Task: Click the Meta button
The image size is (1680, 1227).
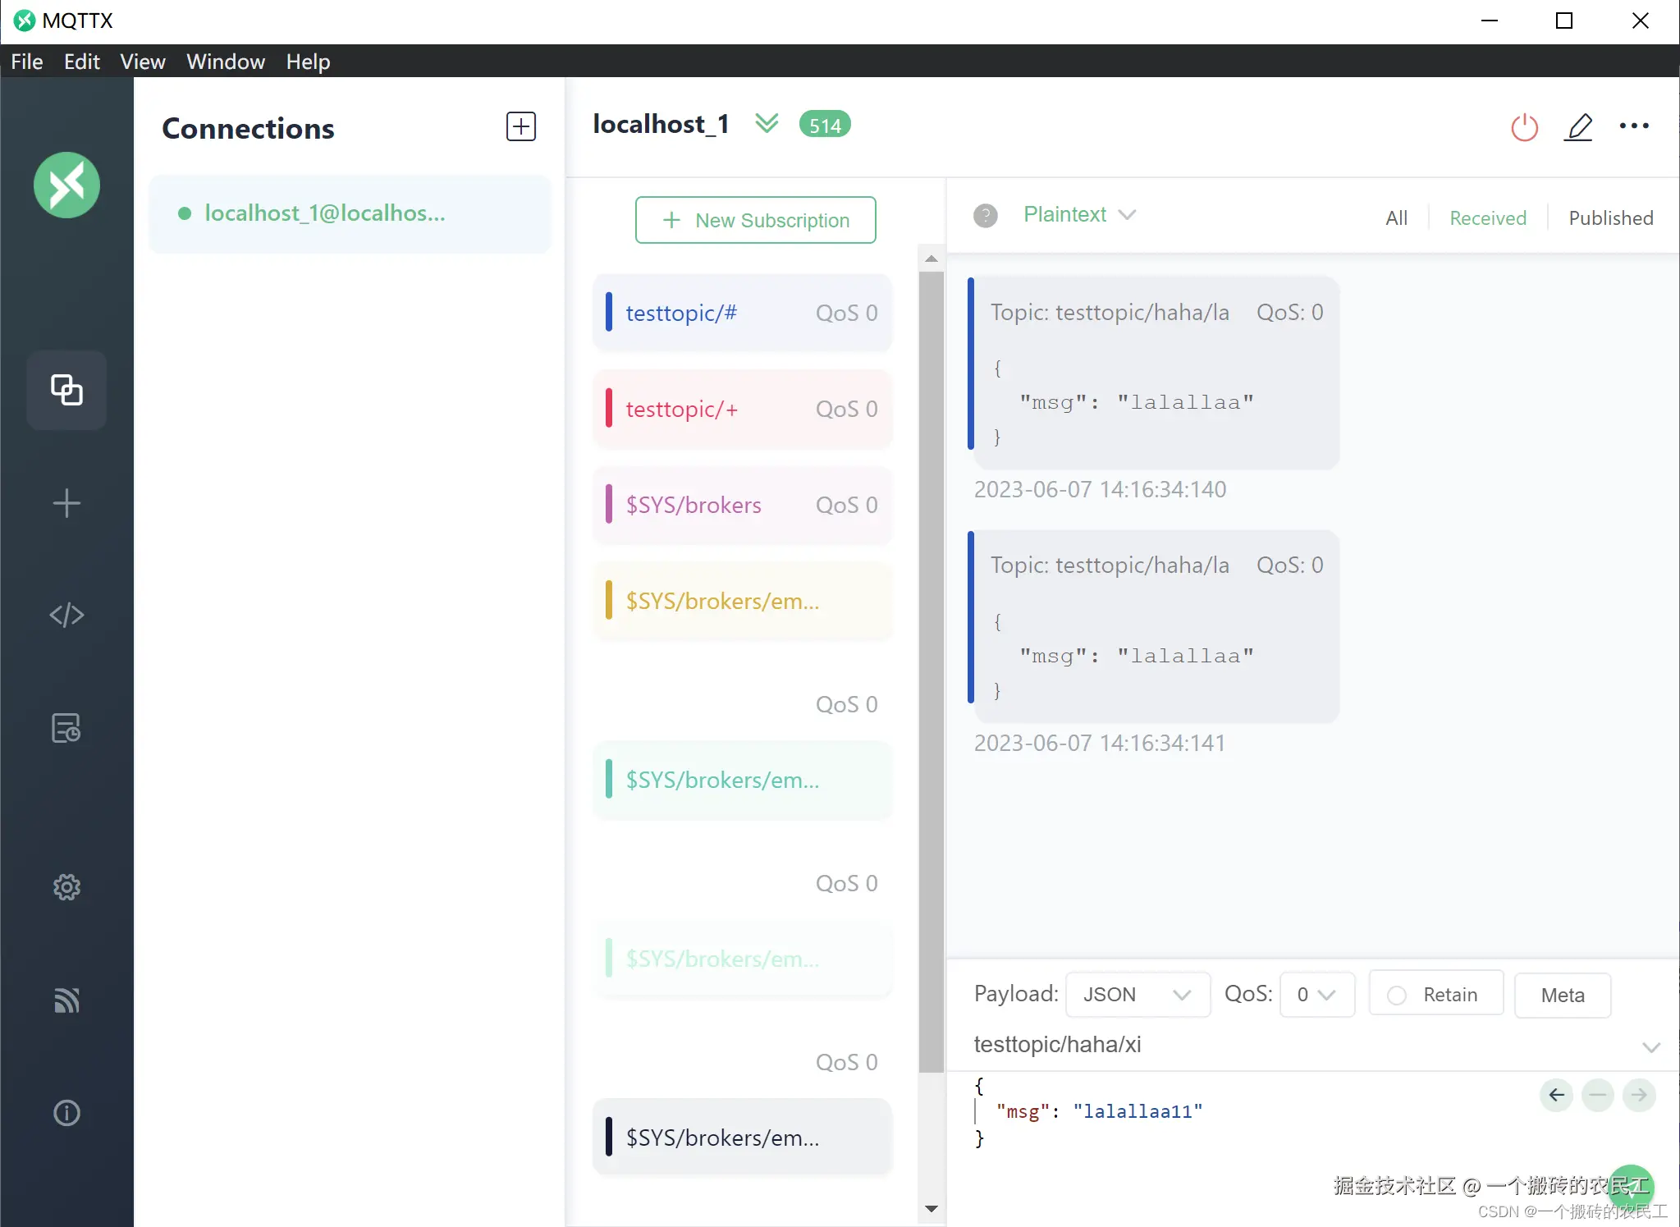Action: tap(1562, 995)
